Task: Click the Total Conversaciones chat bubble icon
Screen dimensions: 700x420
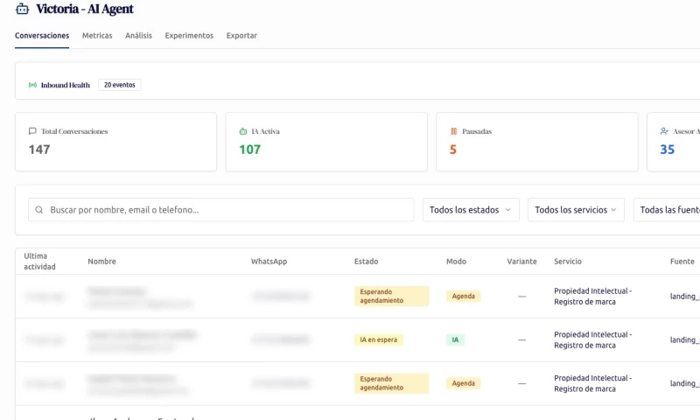Action: pos(32,131)
